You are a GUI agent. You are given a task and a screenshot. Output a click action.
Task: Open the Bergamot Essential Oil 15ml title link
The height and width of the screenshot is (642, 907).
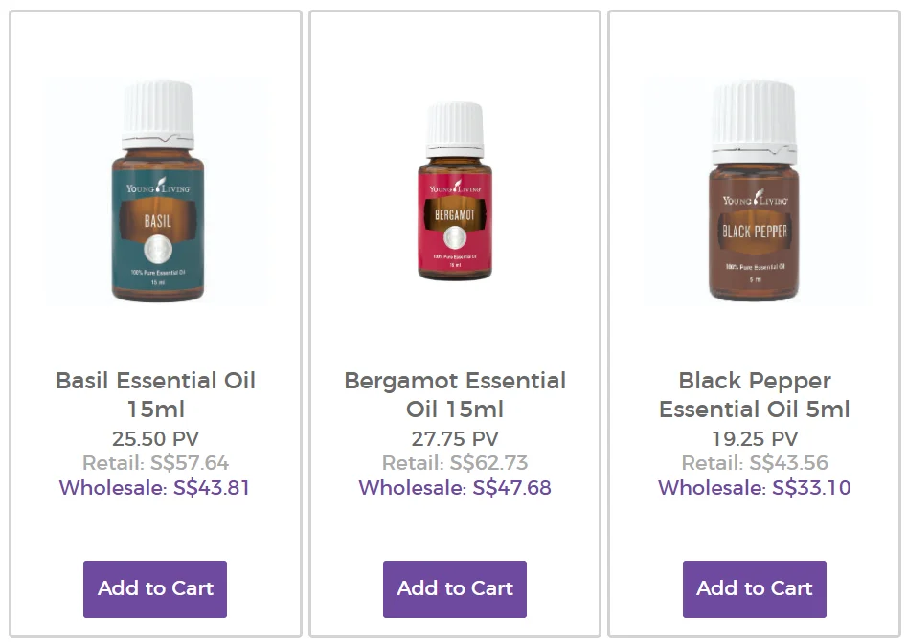[455, 395]
